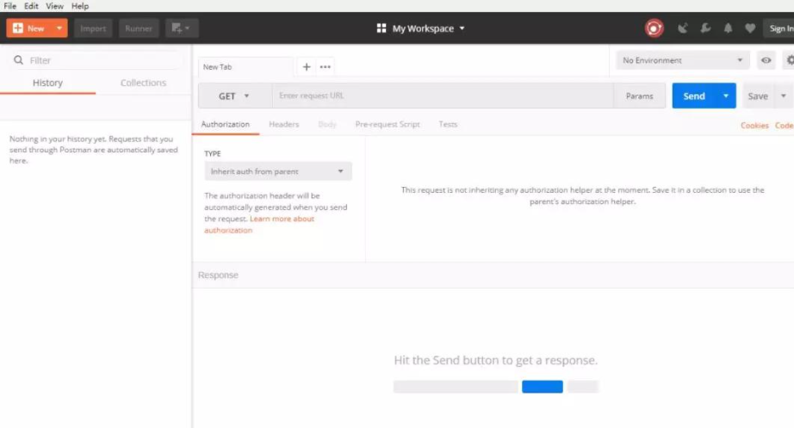Switch to the History tab

pos(47,83)
